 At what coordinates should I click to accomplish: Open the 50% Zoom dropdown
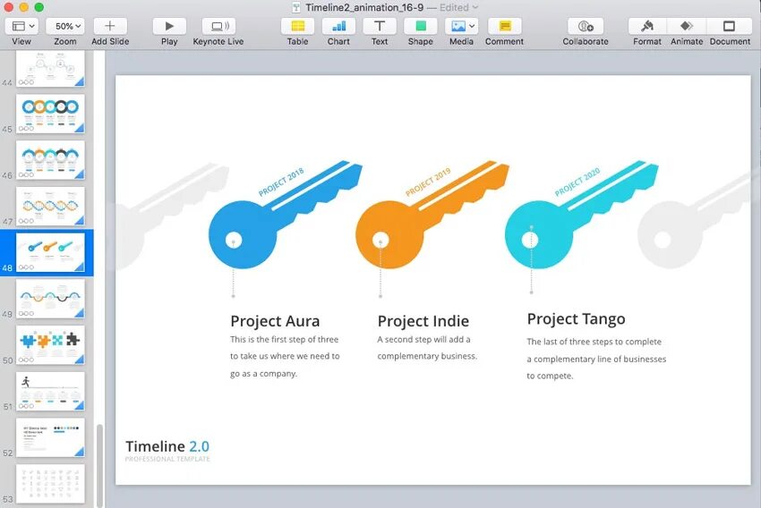pos(64,26)
